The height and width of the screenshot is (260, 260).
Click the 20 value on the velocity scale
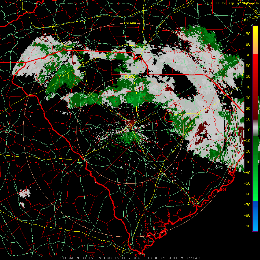(248, 109)
